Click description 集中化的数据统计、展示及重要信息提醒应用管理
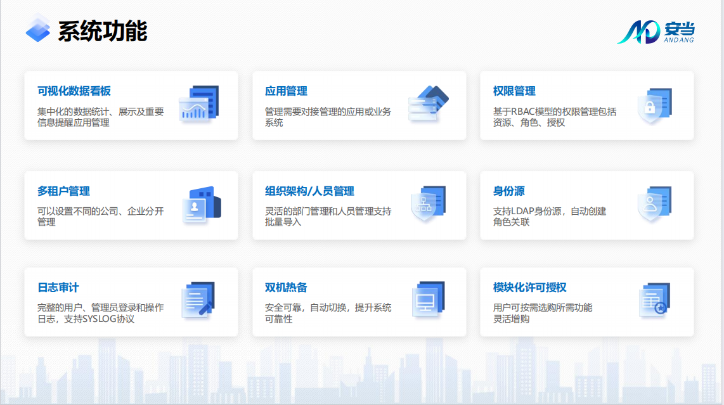The image size is (724, 405). [101, 117]
